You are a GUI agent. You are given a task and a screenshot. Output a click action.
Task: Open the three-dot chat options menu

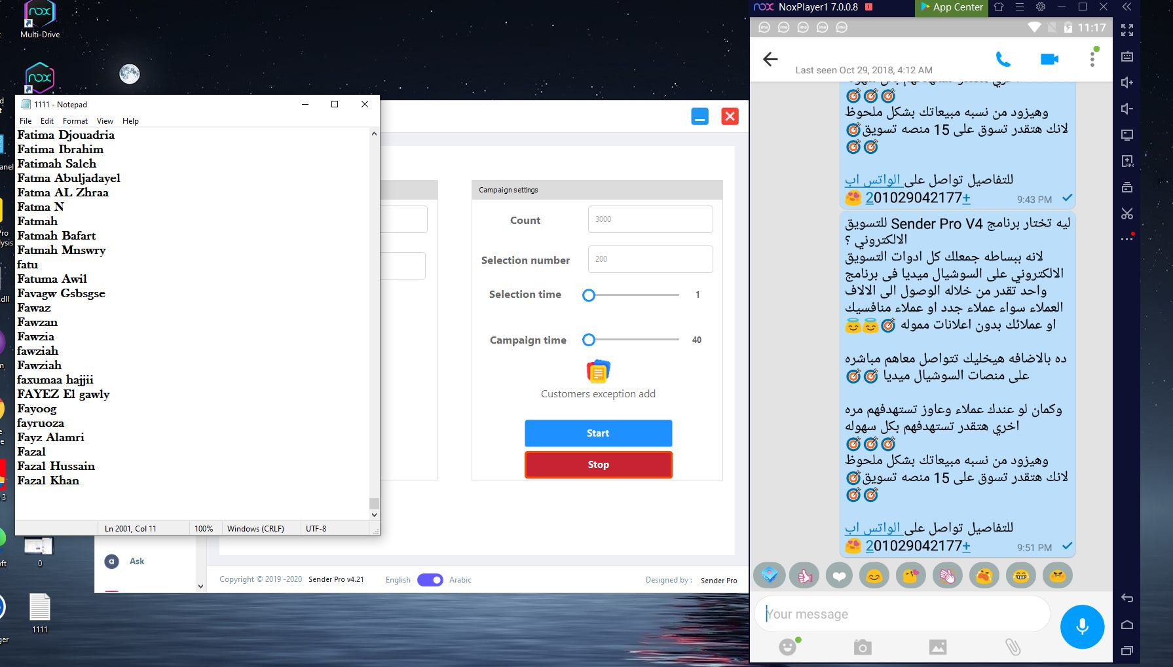[x=1092, y=58]
